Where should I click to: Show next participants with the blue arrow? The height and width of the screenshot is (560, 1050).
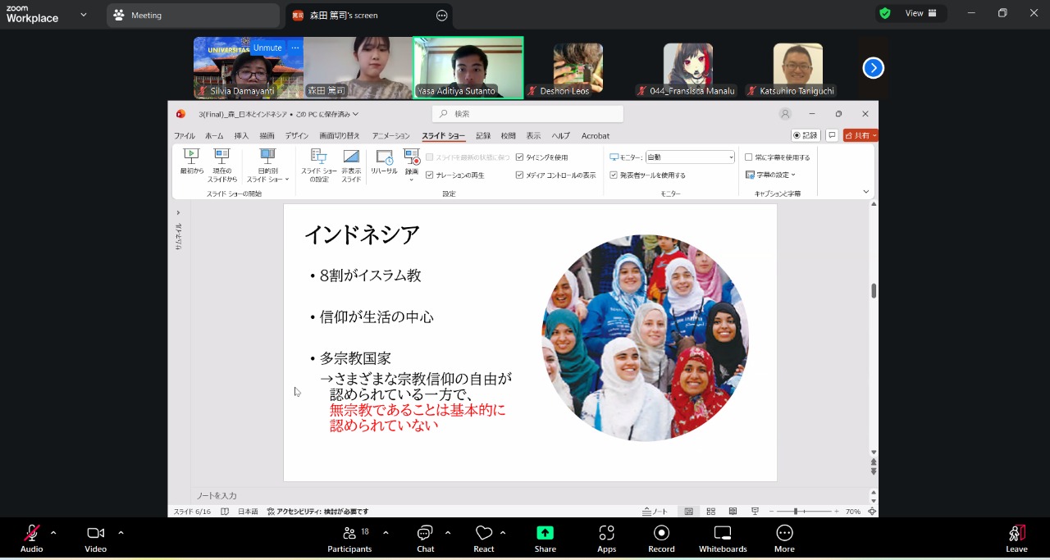[873, 68]
